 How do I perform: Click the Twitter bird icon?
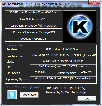click(12, 95)
